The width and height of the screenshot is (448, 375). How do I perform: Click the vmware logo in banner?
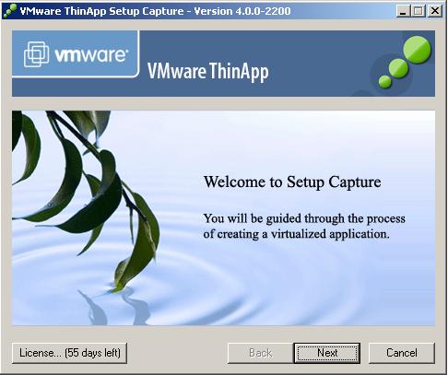click(76, 54)
